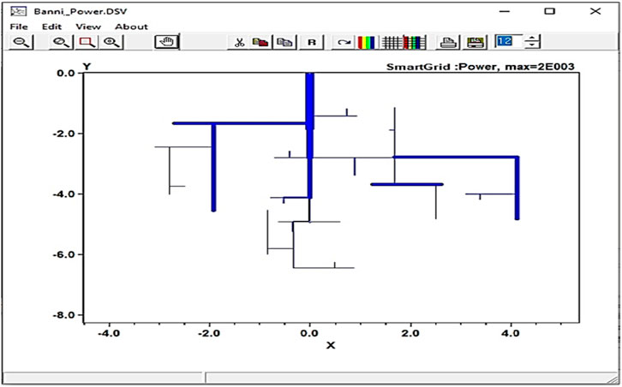The height and width of the screenshot is (387, 622).
Task: Activate the hand pan tool
Action: tap(167, 42)
